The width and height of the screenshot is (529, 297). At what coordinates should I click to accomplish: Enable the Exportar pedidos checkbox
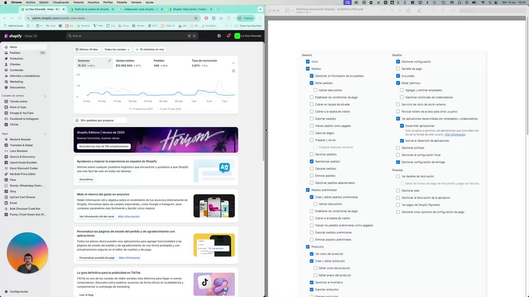coord(312,119)
